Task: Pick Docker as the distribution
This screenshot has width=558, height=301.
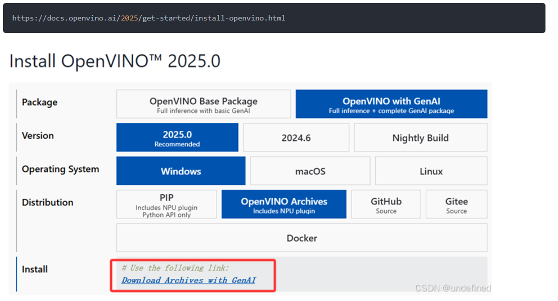Action: coord(302,237)
